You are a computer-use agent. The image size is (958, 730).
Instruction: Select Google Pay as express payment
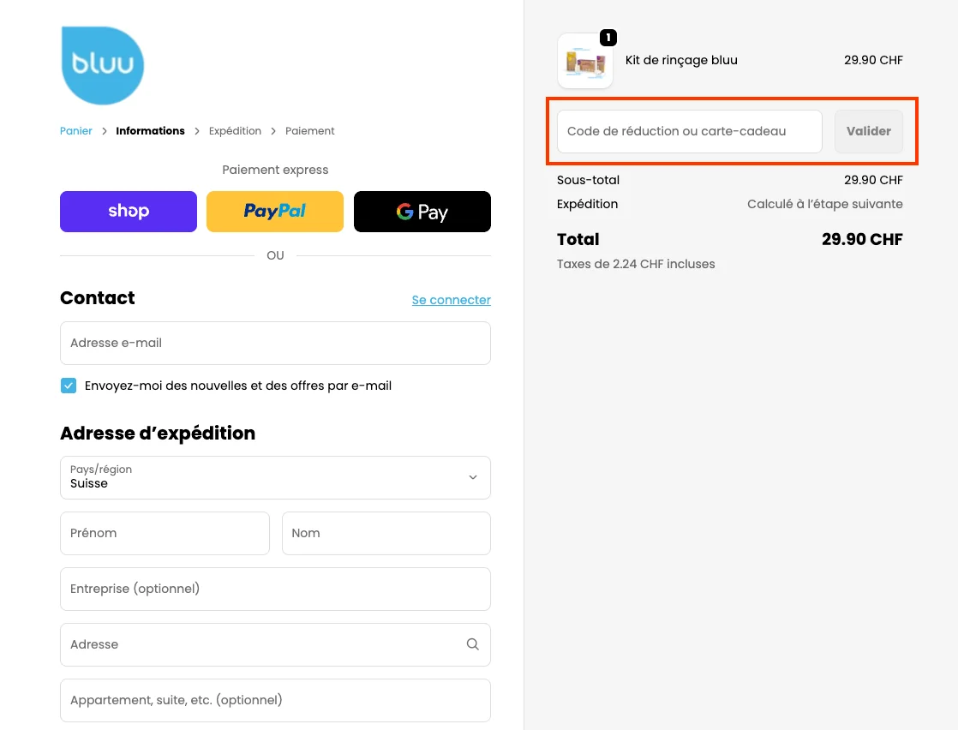tap(422, 212)
